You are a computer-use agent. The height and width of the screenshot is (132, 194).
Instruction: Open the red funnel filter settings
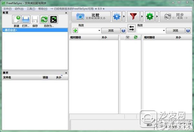(133, 16)
